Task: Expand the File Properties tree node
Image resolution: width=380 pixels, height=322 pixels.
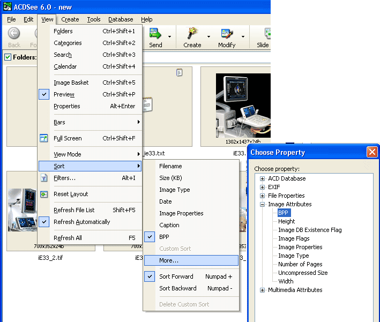Action: tap(262, 196)
